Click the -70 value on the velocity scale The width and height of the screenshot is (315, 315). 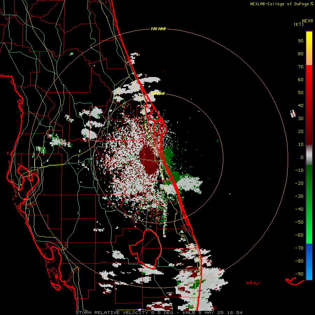(299, 248)
